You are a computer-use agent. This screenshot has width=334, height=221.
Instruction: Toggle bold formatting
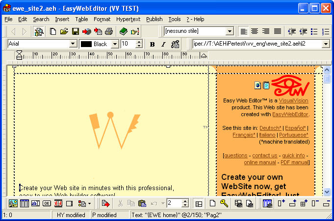[x=153, y=44]
